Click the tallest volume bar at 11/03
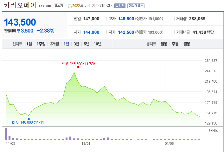Image resolution: width=224 pixels, height=152 pixels. [x=6, y=134]
